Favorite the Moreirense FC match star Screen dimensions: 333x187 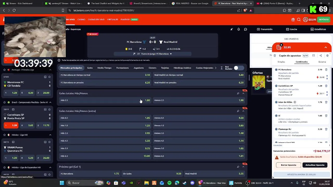click(x=49, y=77)
